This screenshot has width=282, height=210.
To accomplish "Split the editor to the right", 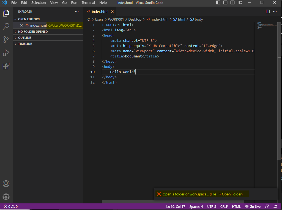I will point(268,12).
